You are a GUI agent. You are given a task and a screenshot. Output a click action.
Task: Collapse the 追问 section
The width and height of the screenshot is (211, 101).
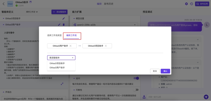coord(74,78)
